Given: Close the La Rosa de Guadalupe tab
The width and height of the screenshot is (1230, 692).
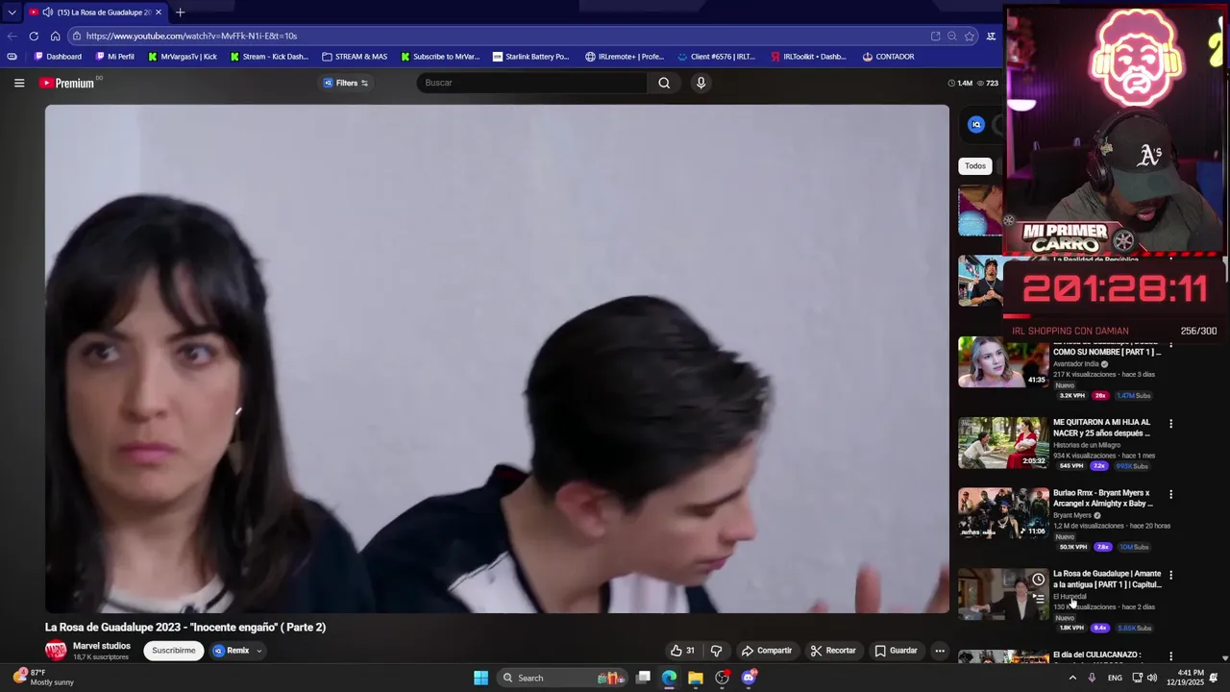Looking at the screenshot, I should (x=159, y=12).
